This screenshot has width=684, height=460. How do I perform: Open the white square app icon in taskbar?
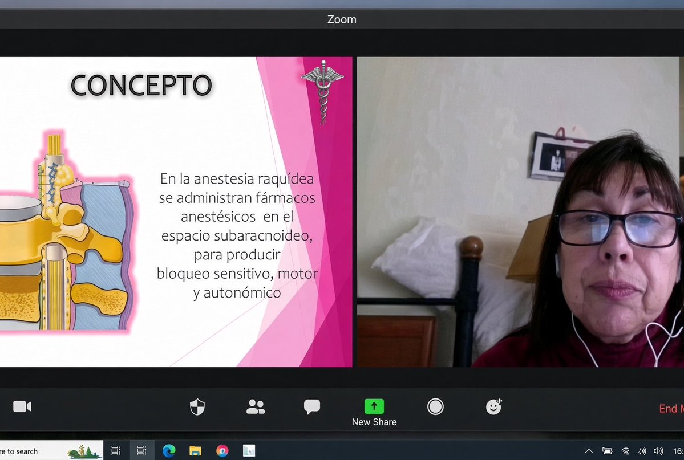tap(249, 450)
